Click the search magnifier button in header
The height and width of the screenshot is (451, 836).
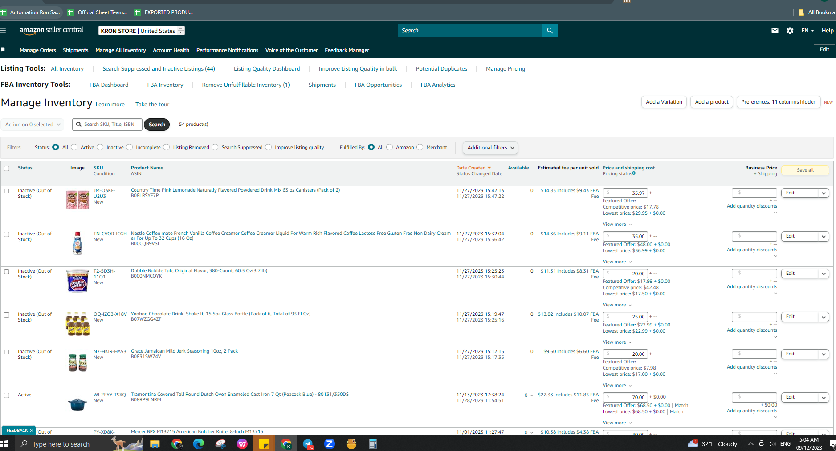pyautogui.click(x=550, y=31)
